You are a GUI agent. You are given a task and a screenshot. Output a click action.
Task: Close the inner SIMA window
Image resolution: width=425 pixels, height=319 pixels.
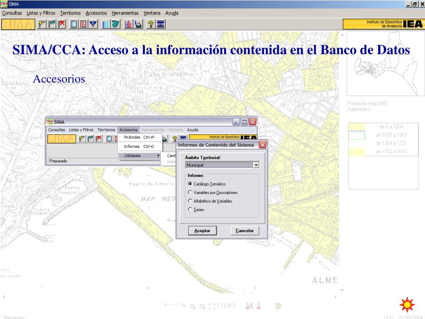253,122
